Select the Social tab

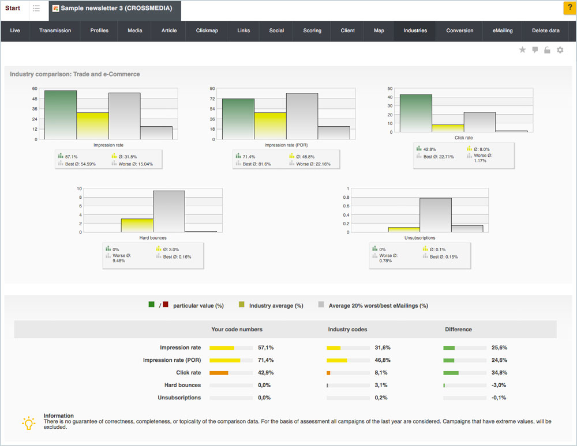click(276, 31)
